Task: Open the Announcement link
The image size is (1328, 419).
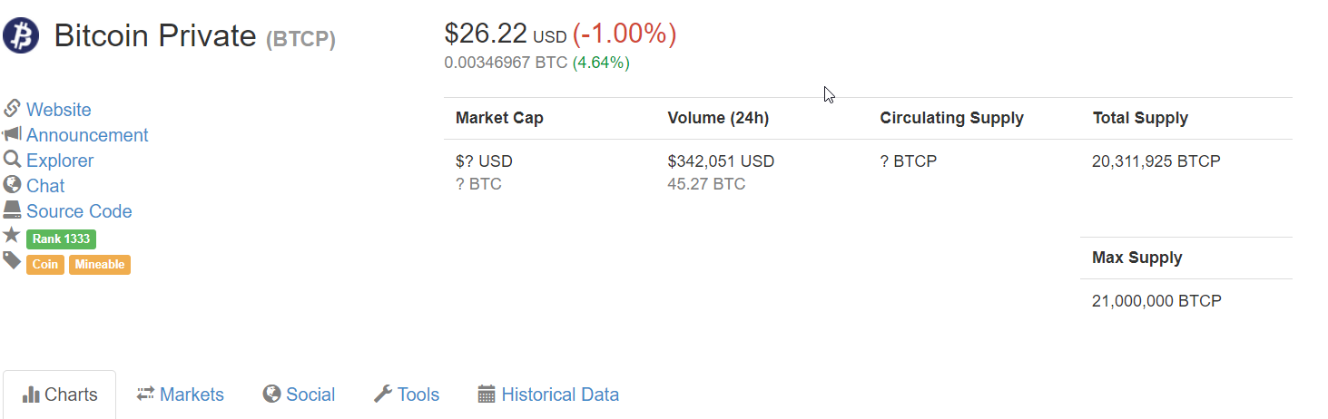Action: pyautogui.click(x=87, y=135)
